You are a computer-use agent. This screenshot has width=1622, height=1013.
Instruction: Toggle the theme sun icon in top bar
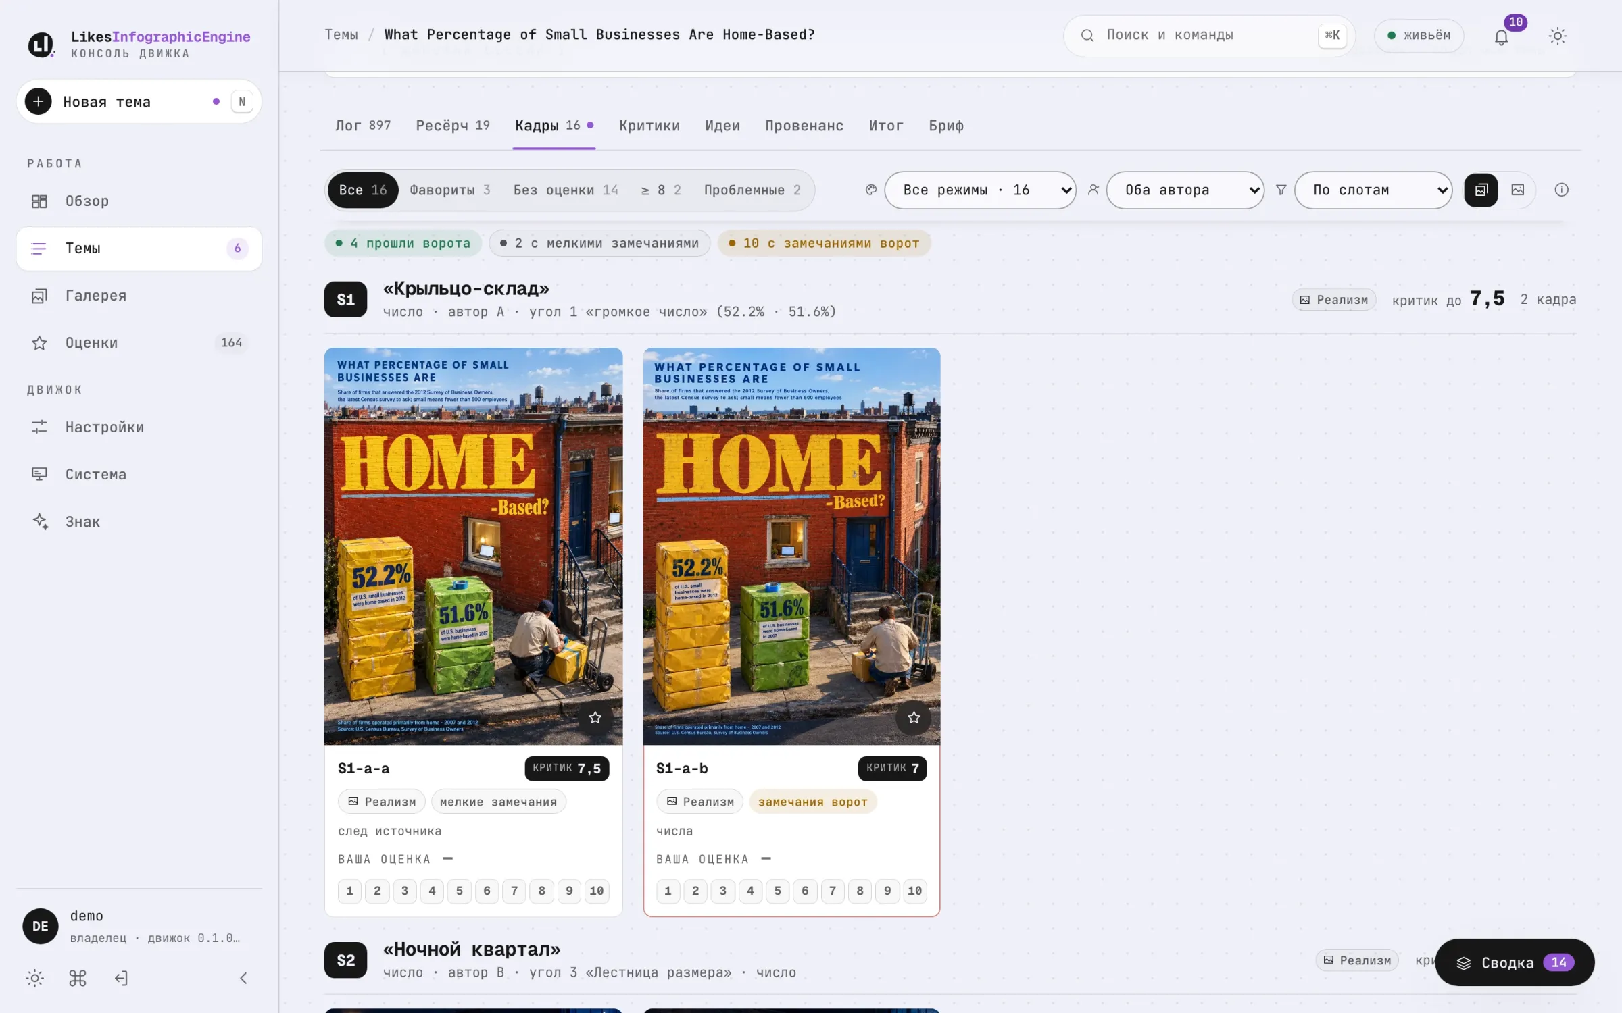(x=1557, y=36)
